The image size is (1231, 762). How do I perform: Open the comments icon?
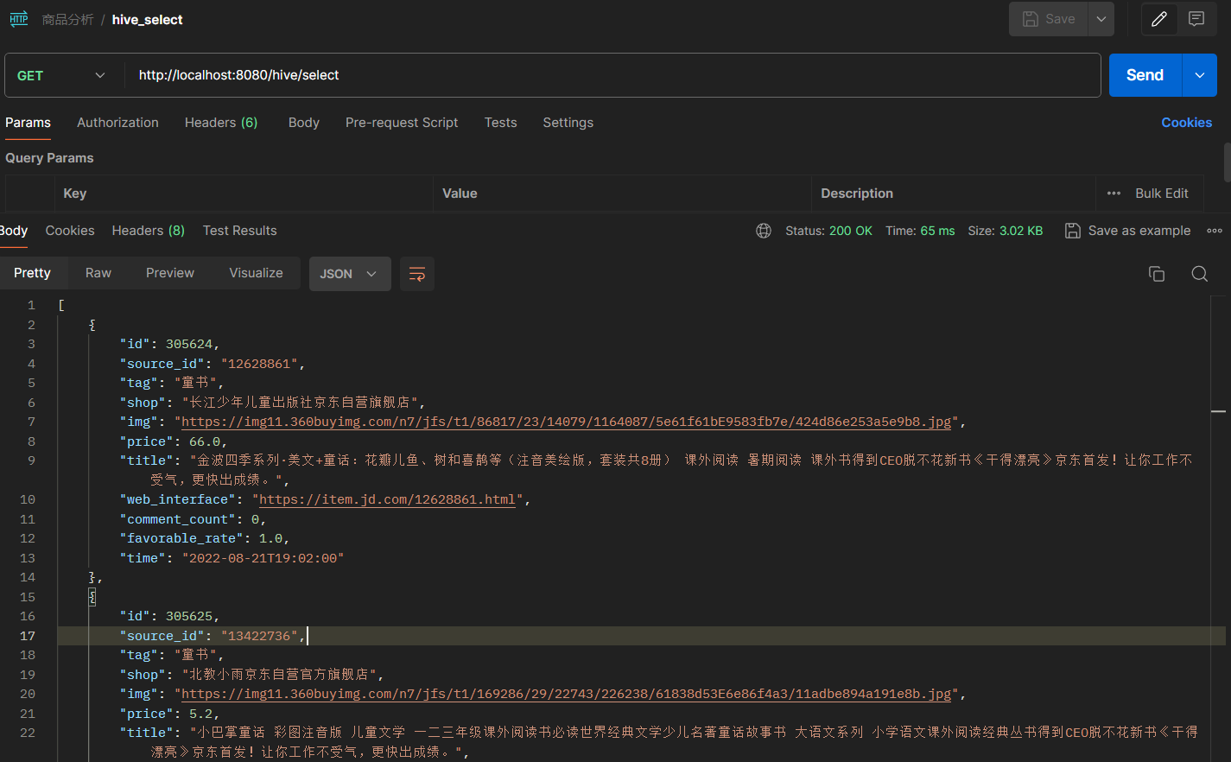(1196, 19)
